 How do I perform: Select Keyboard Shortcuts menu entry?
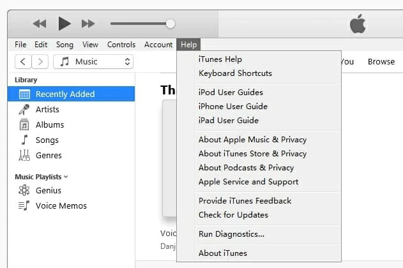click(x=268, y=73)
